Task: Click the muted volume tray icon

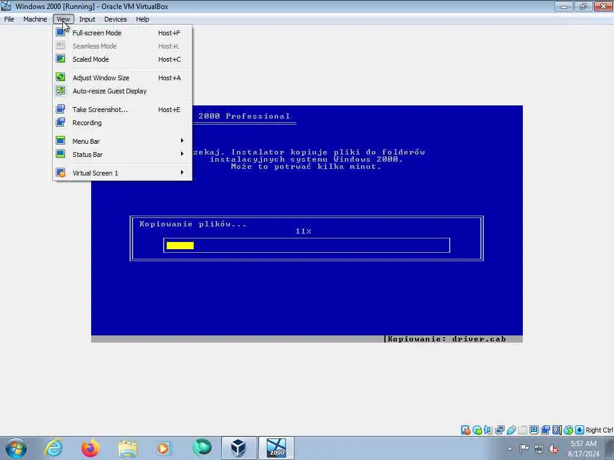Action: (x=553, y=449)
